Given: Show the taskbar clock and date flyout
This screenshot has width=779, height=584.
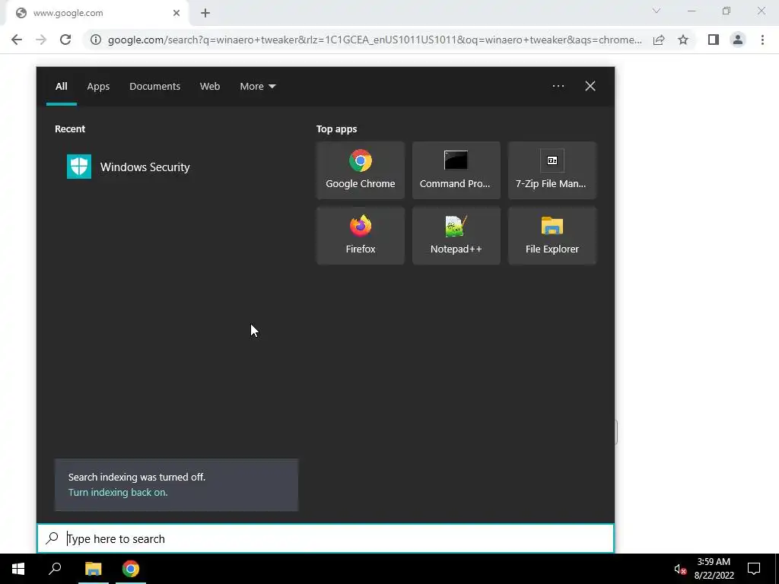Looking at the screenshot, I should (714, 569).
